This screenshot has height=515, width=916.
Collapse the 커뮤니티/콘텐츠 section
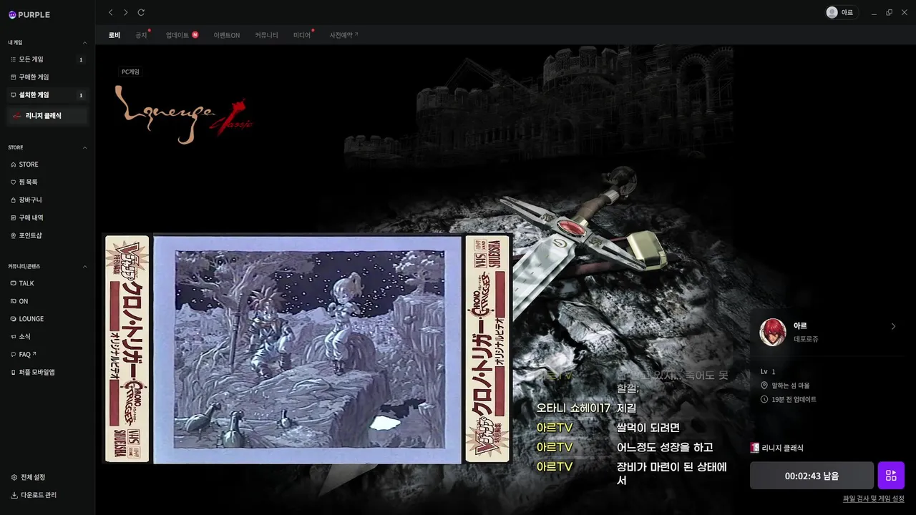point(84,267)
